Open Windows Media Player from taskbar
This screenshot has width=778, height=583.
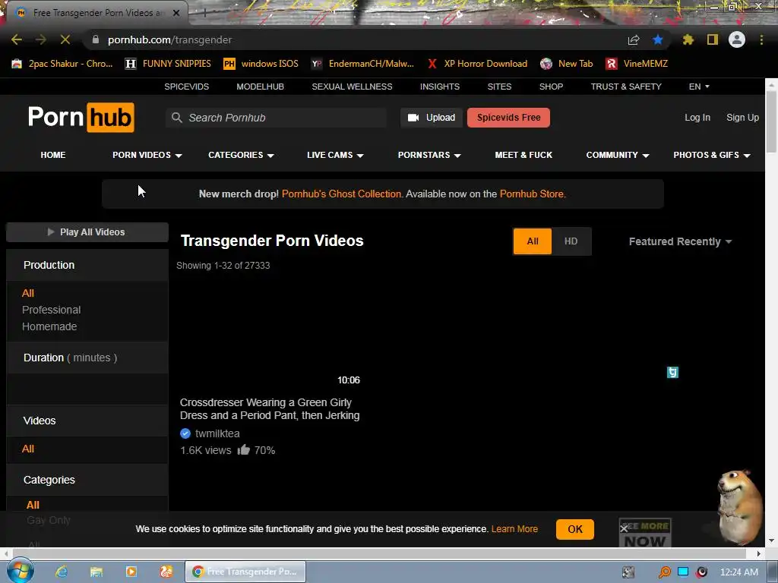(131, 572)
